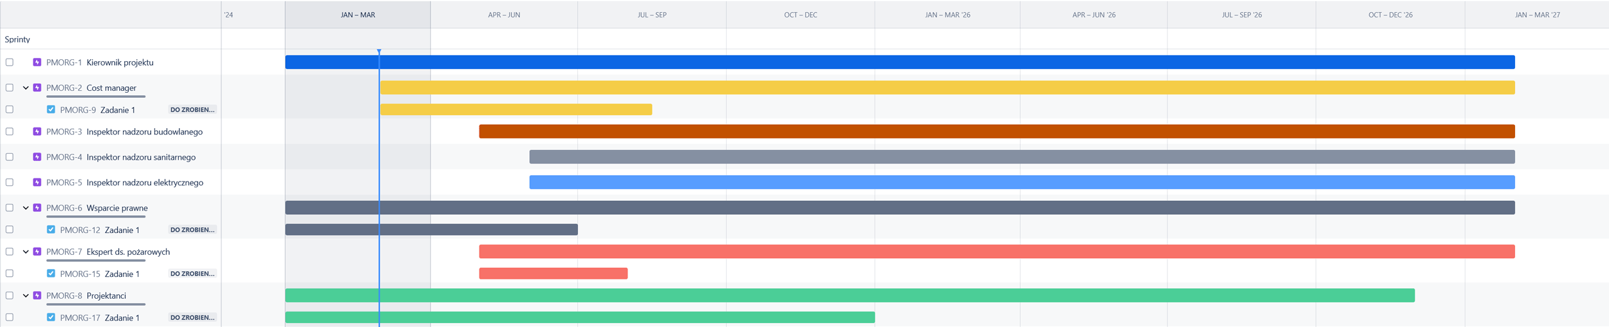Viewport: 1609px width, 327px height.
Task: Click the task icon next to PMORG-17
Action: (51, 317)
